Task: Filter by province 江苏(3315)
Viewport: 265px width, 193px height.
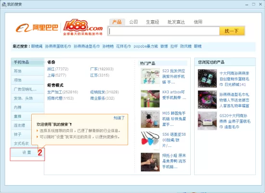Action: 100,75
